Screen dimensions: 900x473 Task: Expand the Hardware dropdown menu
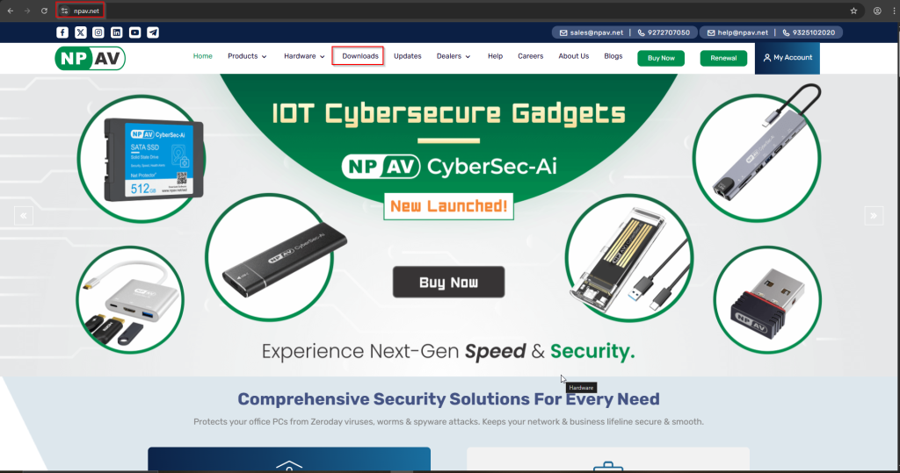click(304, 56)
